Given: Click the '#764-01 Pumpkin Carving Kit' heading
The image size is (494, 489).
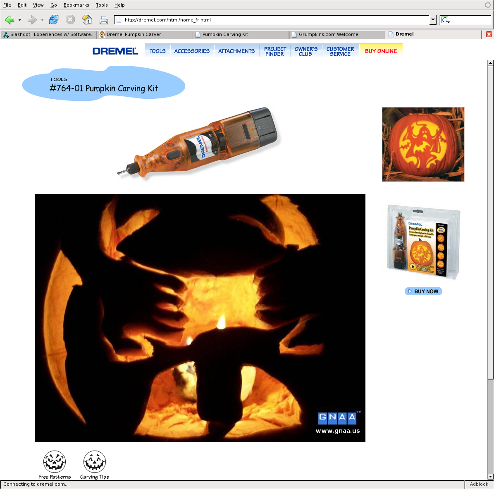Looking at the screenshot, I should click(x=104, y=88).
